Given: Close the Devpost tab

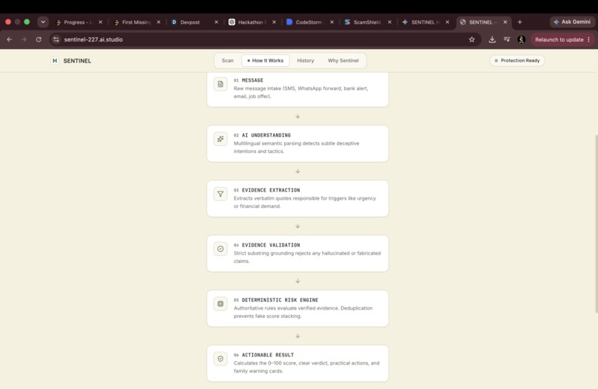Looking at the screenshot, I should pos(216,22).
